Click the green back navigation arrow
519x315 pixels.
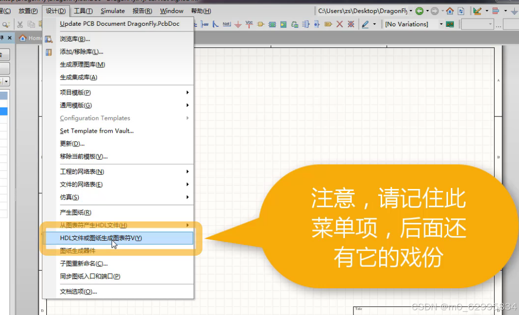click(x=419, y=11)
